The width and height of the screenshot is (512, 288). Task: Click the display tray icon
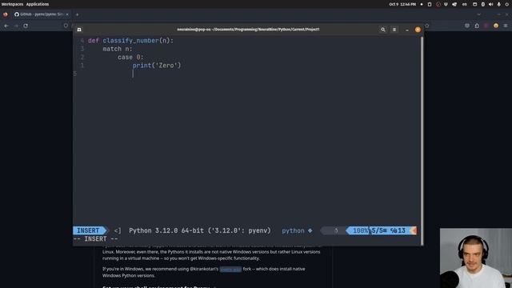(x=474, y=4)
